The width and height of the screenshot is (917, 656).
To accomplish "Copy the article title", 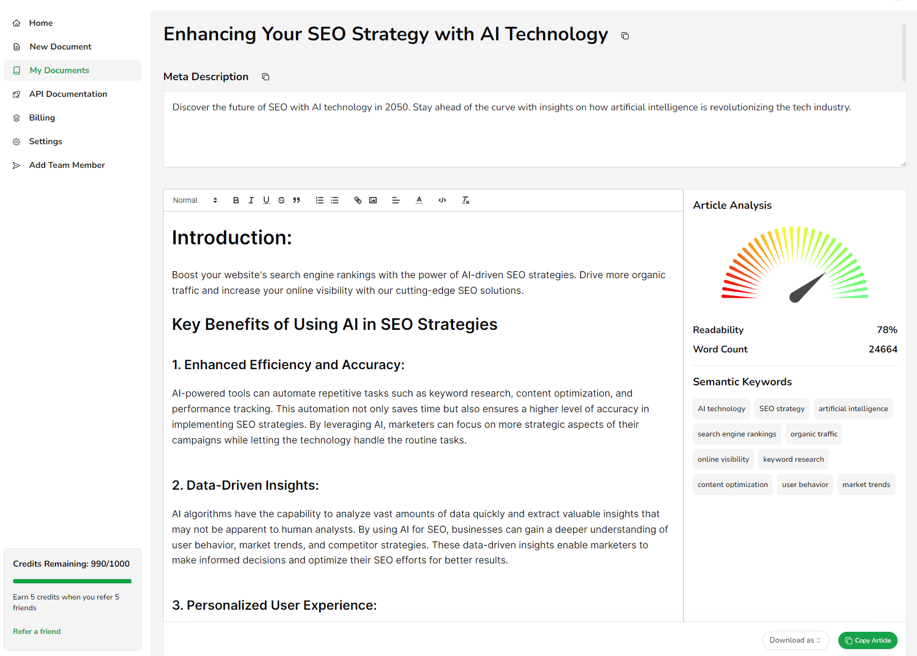I will click(625, 36).
